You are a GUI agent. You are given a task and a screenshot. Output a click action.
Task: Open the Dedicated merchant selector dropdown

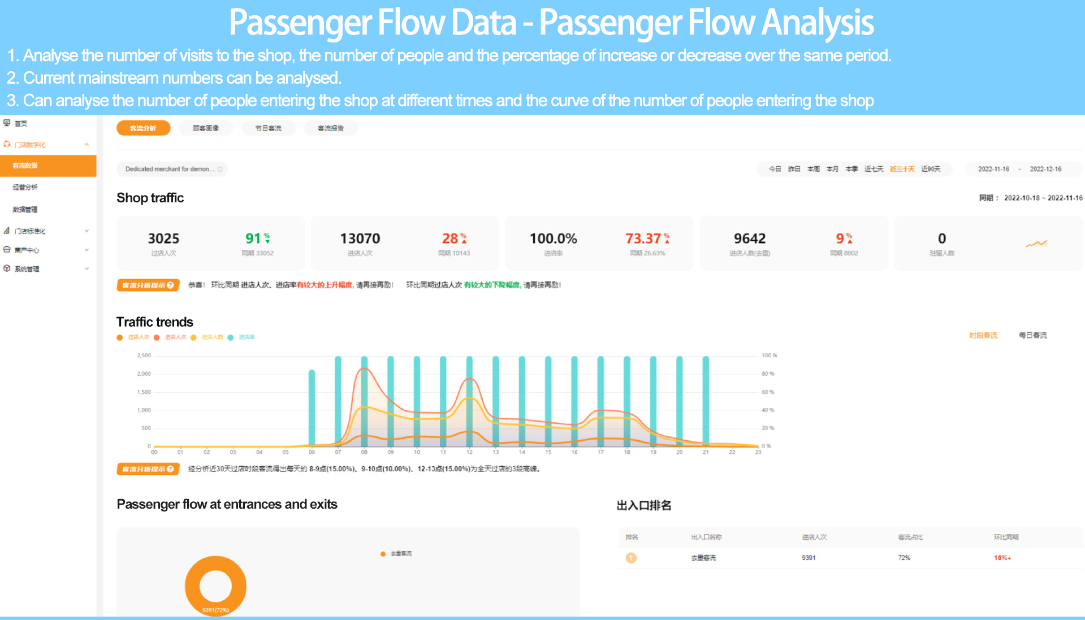172,169
